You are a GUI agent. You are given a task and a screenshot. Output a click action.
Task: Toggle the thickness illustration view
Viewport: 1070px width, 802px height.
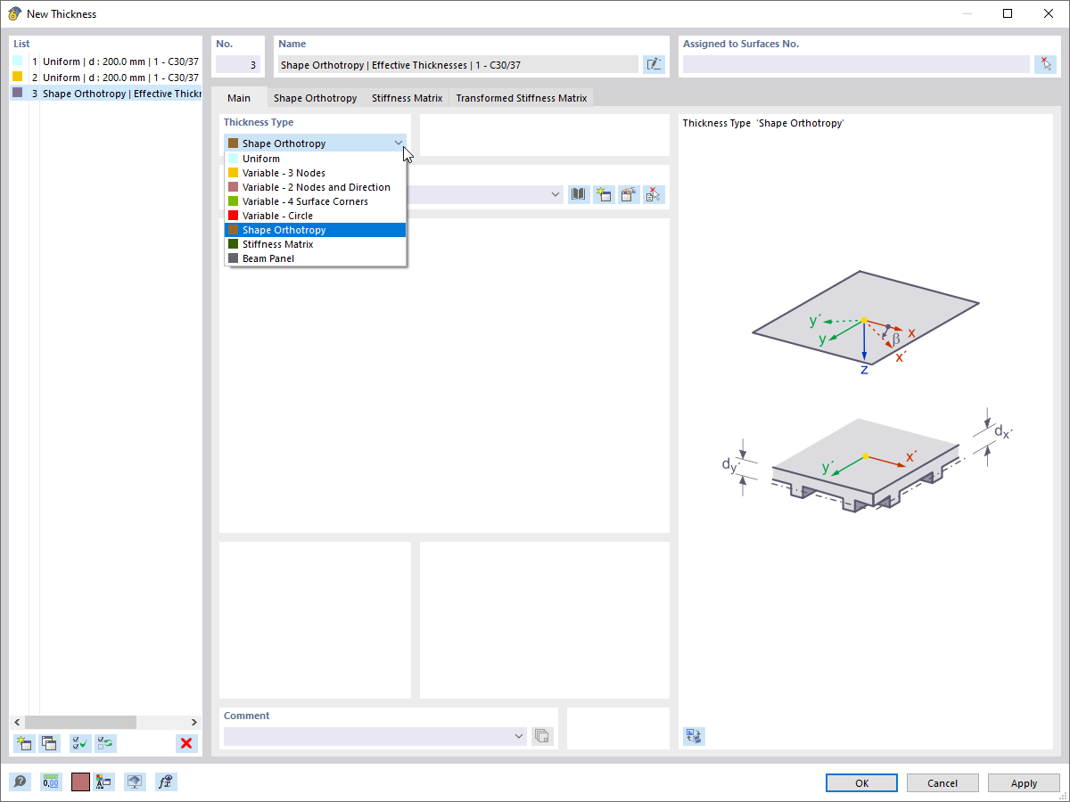pos(694,736)
